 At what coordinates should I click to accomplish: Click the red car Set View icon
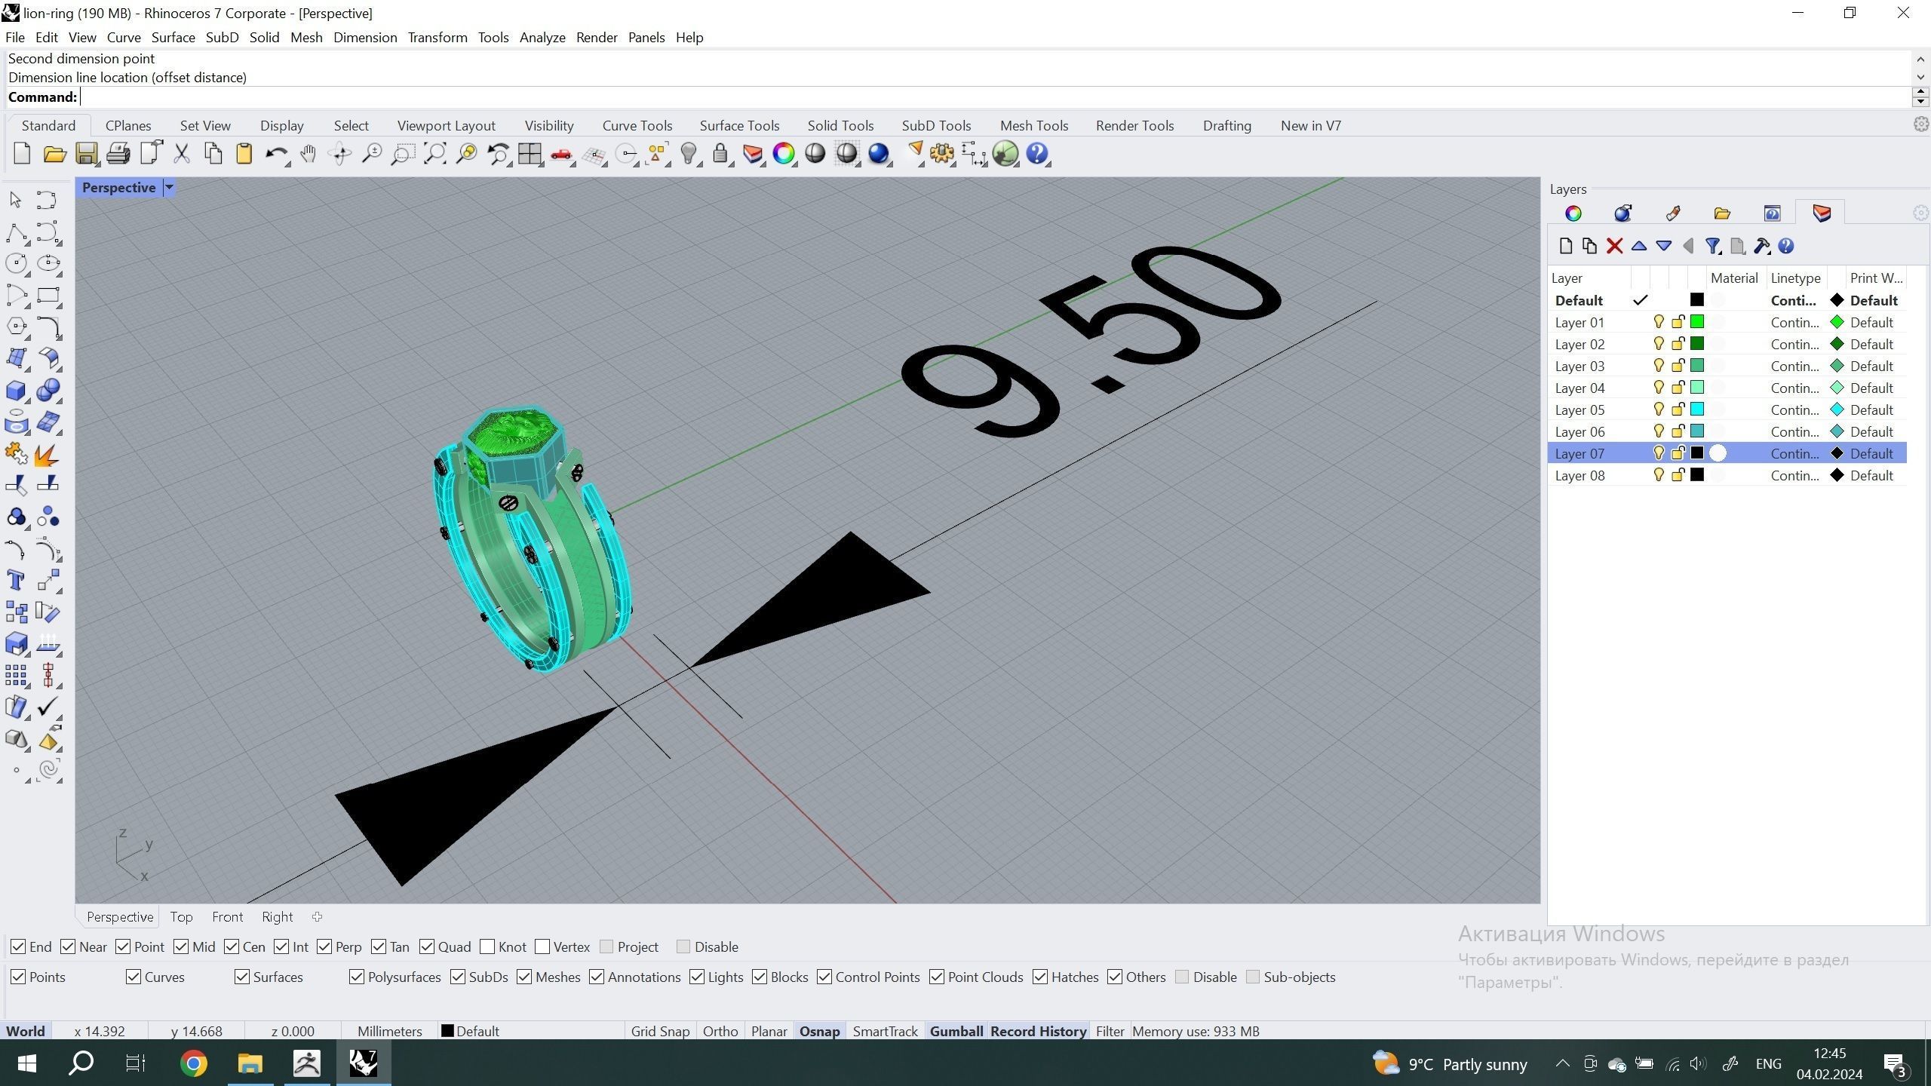click(x=561, y=154)
